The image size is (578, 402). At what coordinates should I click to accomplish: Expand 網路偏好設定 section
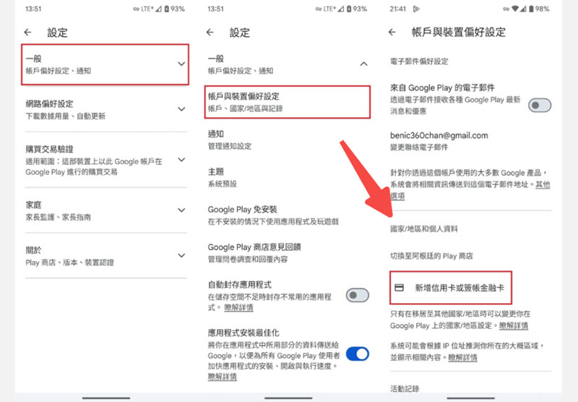tap(181, 109)
